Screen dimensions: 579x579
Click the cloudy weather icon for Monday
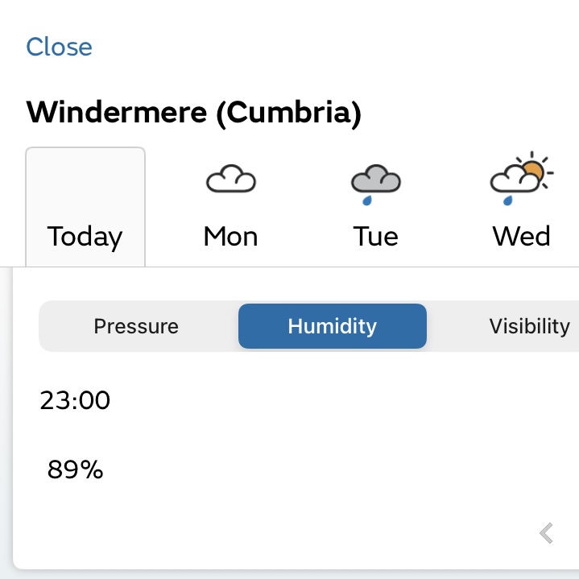231,180
